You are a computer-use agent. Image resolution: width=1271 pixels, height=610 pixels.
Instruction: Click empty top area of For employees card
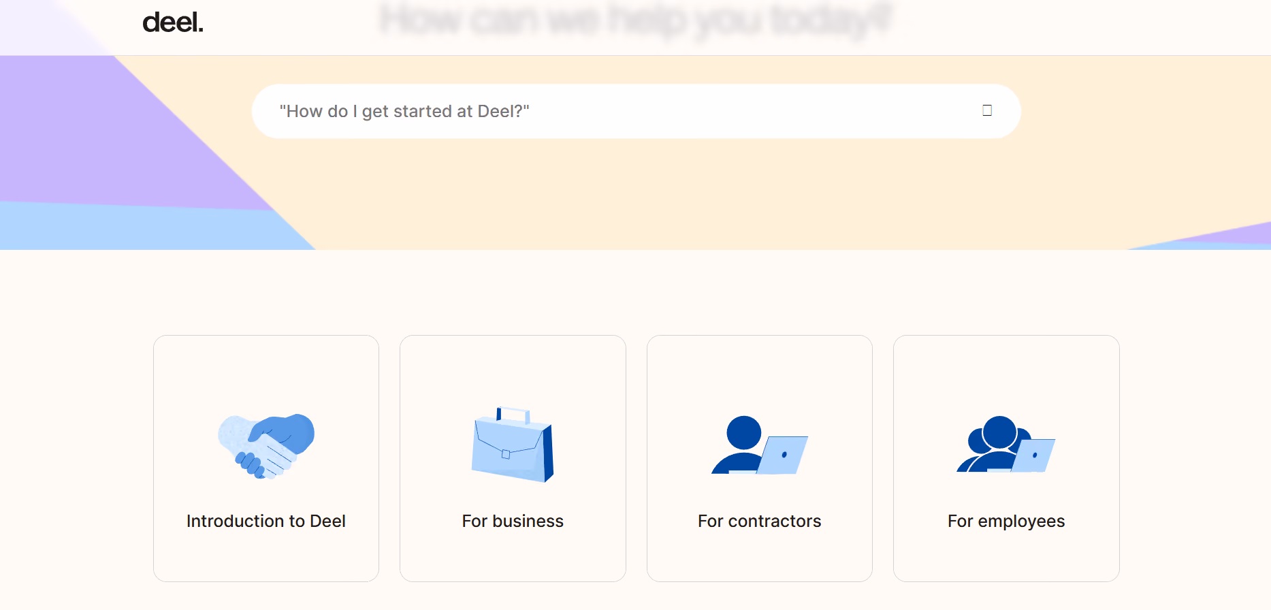tap(1006, 371)
